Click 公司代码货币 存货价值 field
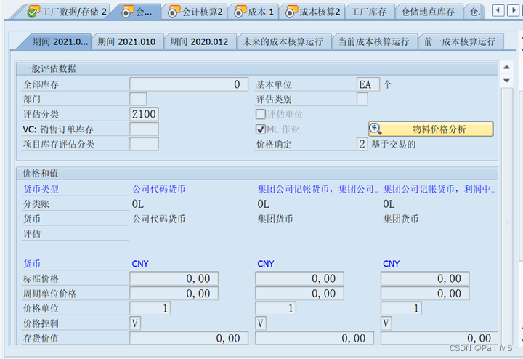 click(x=189, y=339)
